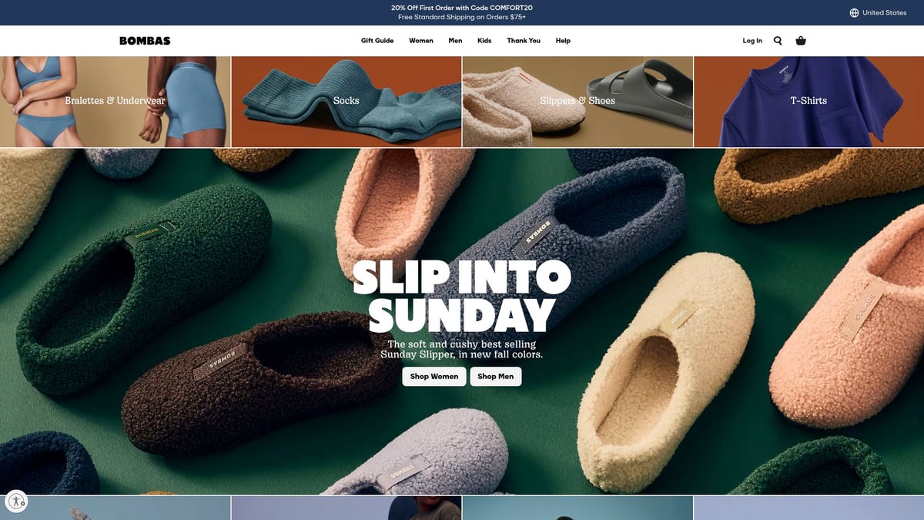Click the Log In link

pyautogui.click(x=752, y=41)
